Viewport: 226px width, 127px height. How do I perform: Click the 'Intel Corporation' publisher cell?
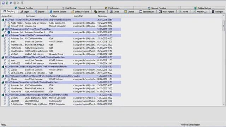[55, 101]
